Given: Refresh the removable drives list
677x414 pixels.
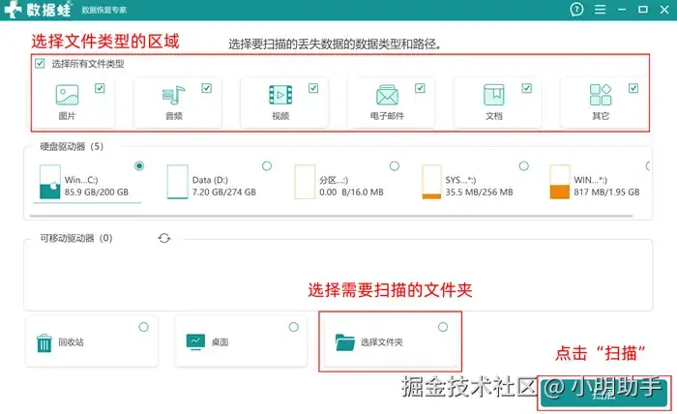Looking at the screenshot, I should (x=164, y=238).
